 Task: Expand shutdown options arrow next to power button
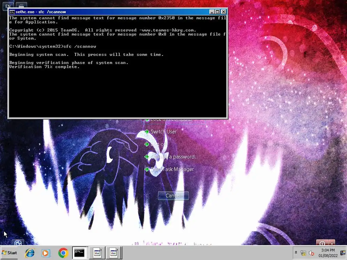[x=332, y=243]
